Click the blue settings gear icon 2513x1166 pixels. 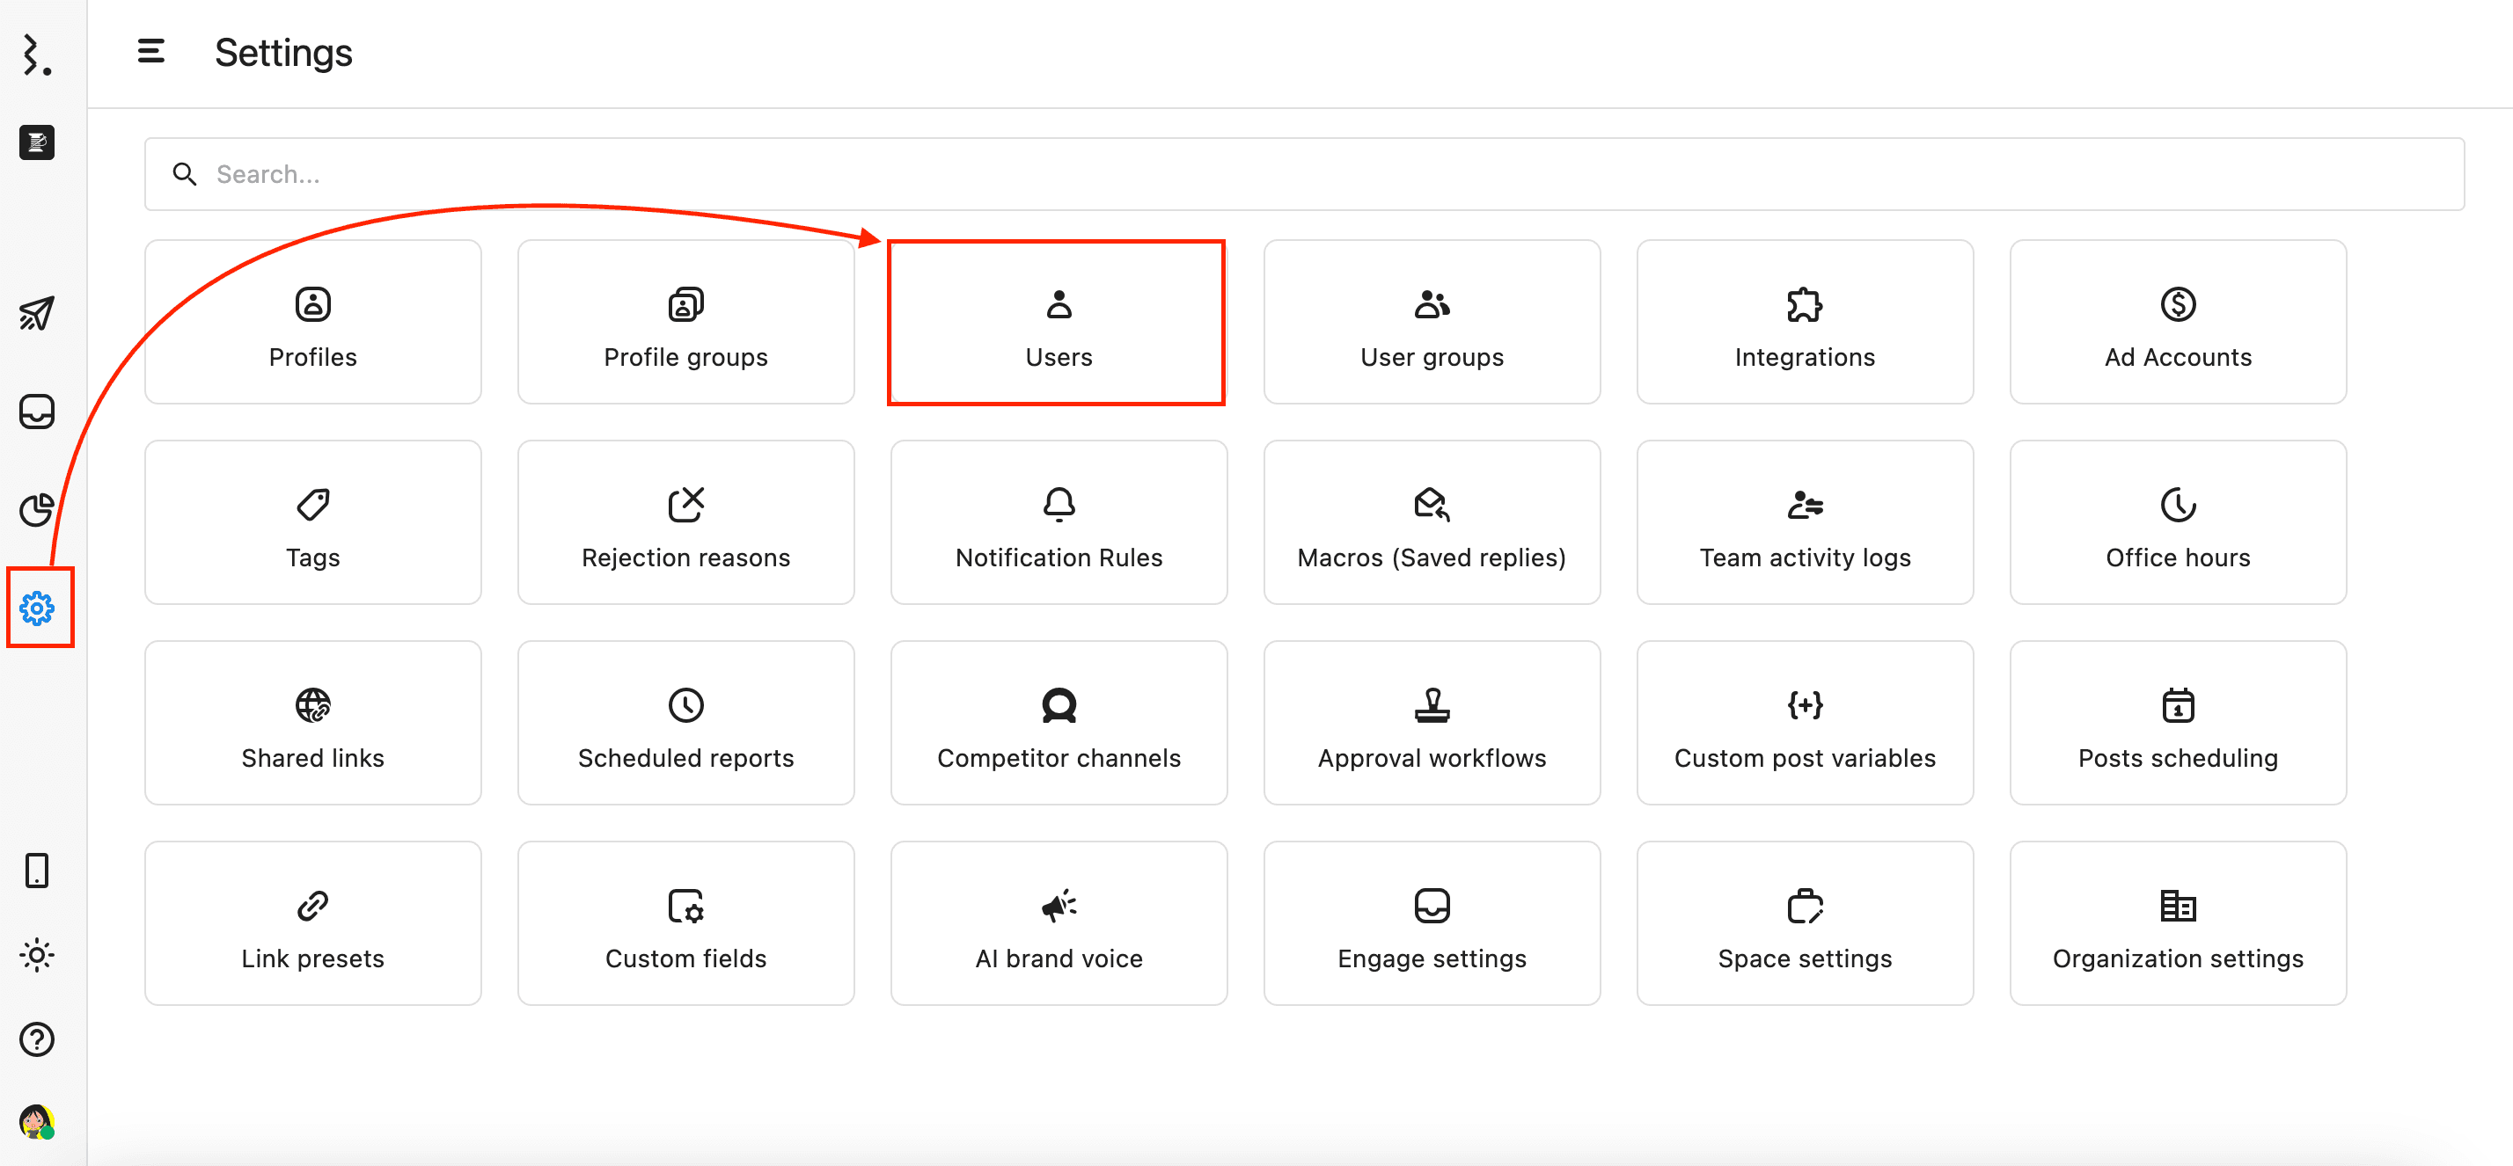[37, 609]
